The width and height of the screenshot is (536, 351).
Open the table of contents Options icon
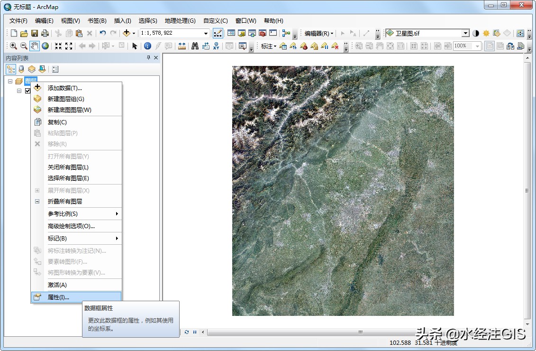pyautogui.click(x=55, y=69)
